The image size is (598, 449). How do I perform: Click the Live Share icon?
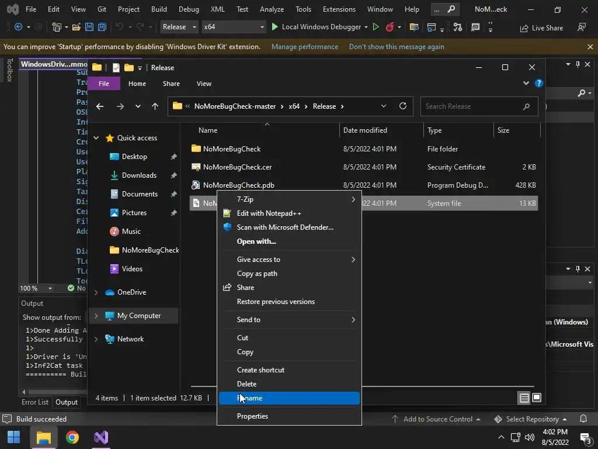pyautogui.click(x=524, y=28)
